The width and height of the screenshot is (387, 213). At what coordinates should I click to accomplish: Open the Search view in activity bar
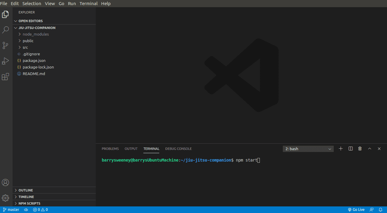(x=5, y=30)
